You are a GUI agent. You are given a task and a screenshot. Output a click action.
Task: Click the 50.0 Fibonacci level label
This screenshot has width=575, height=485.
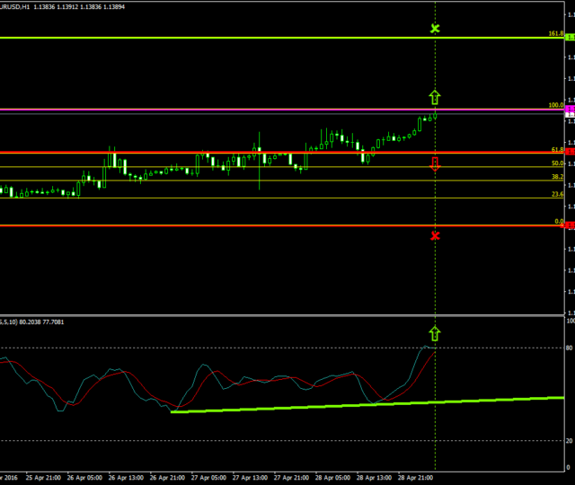[557, 163]
